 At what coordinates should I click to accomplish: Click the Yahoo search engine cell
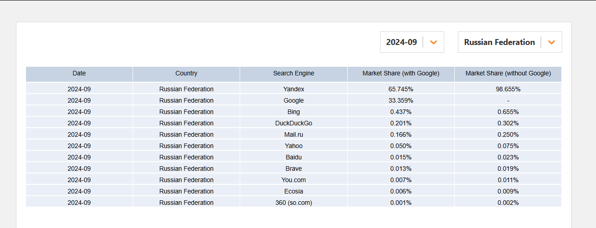pyautogui.click(x=293, y=146)
